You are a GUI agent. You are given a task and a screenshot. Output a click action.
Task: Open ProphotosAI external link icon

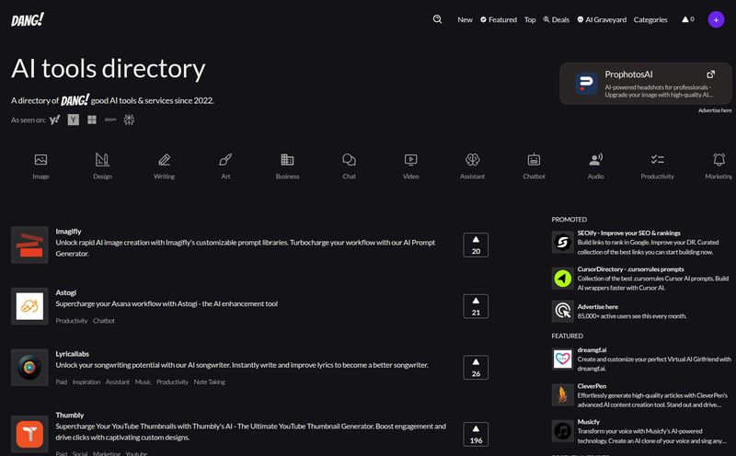[710, 74]
